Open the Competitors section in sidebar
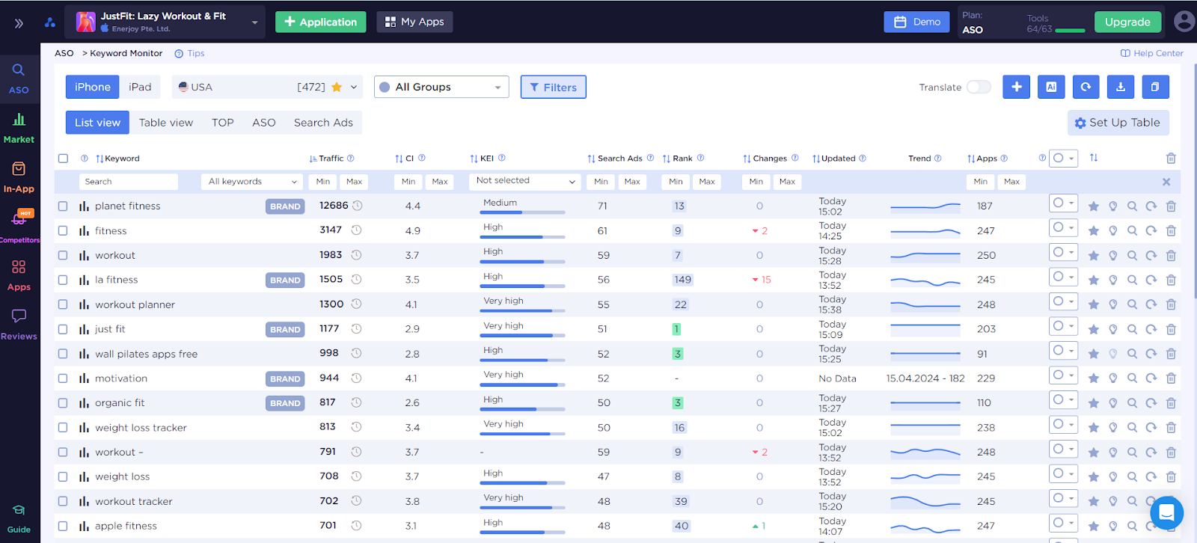This screenshot has height=543, width=1197. [19, 227]
